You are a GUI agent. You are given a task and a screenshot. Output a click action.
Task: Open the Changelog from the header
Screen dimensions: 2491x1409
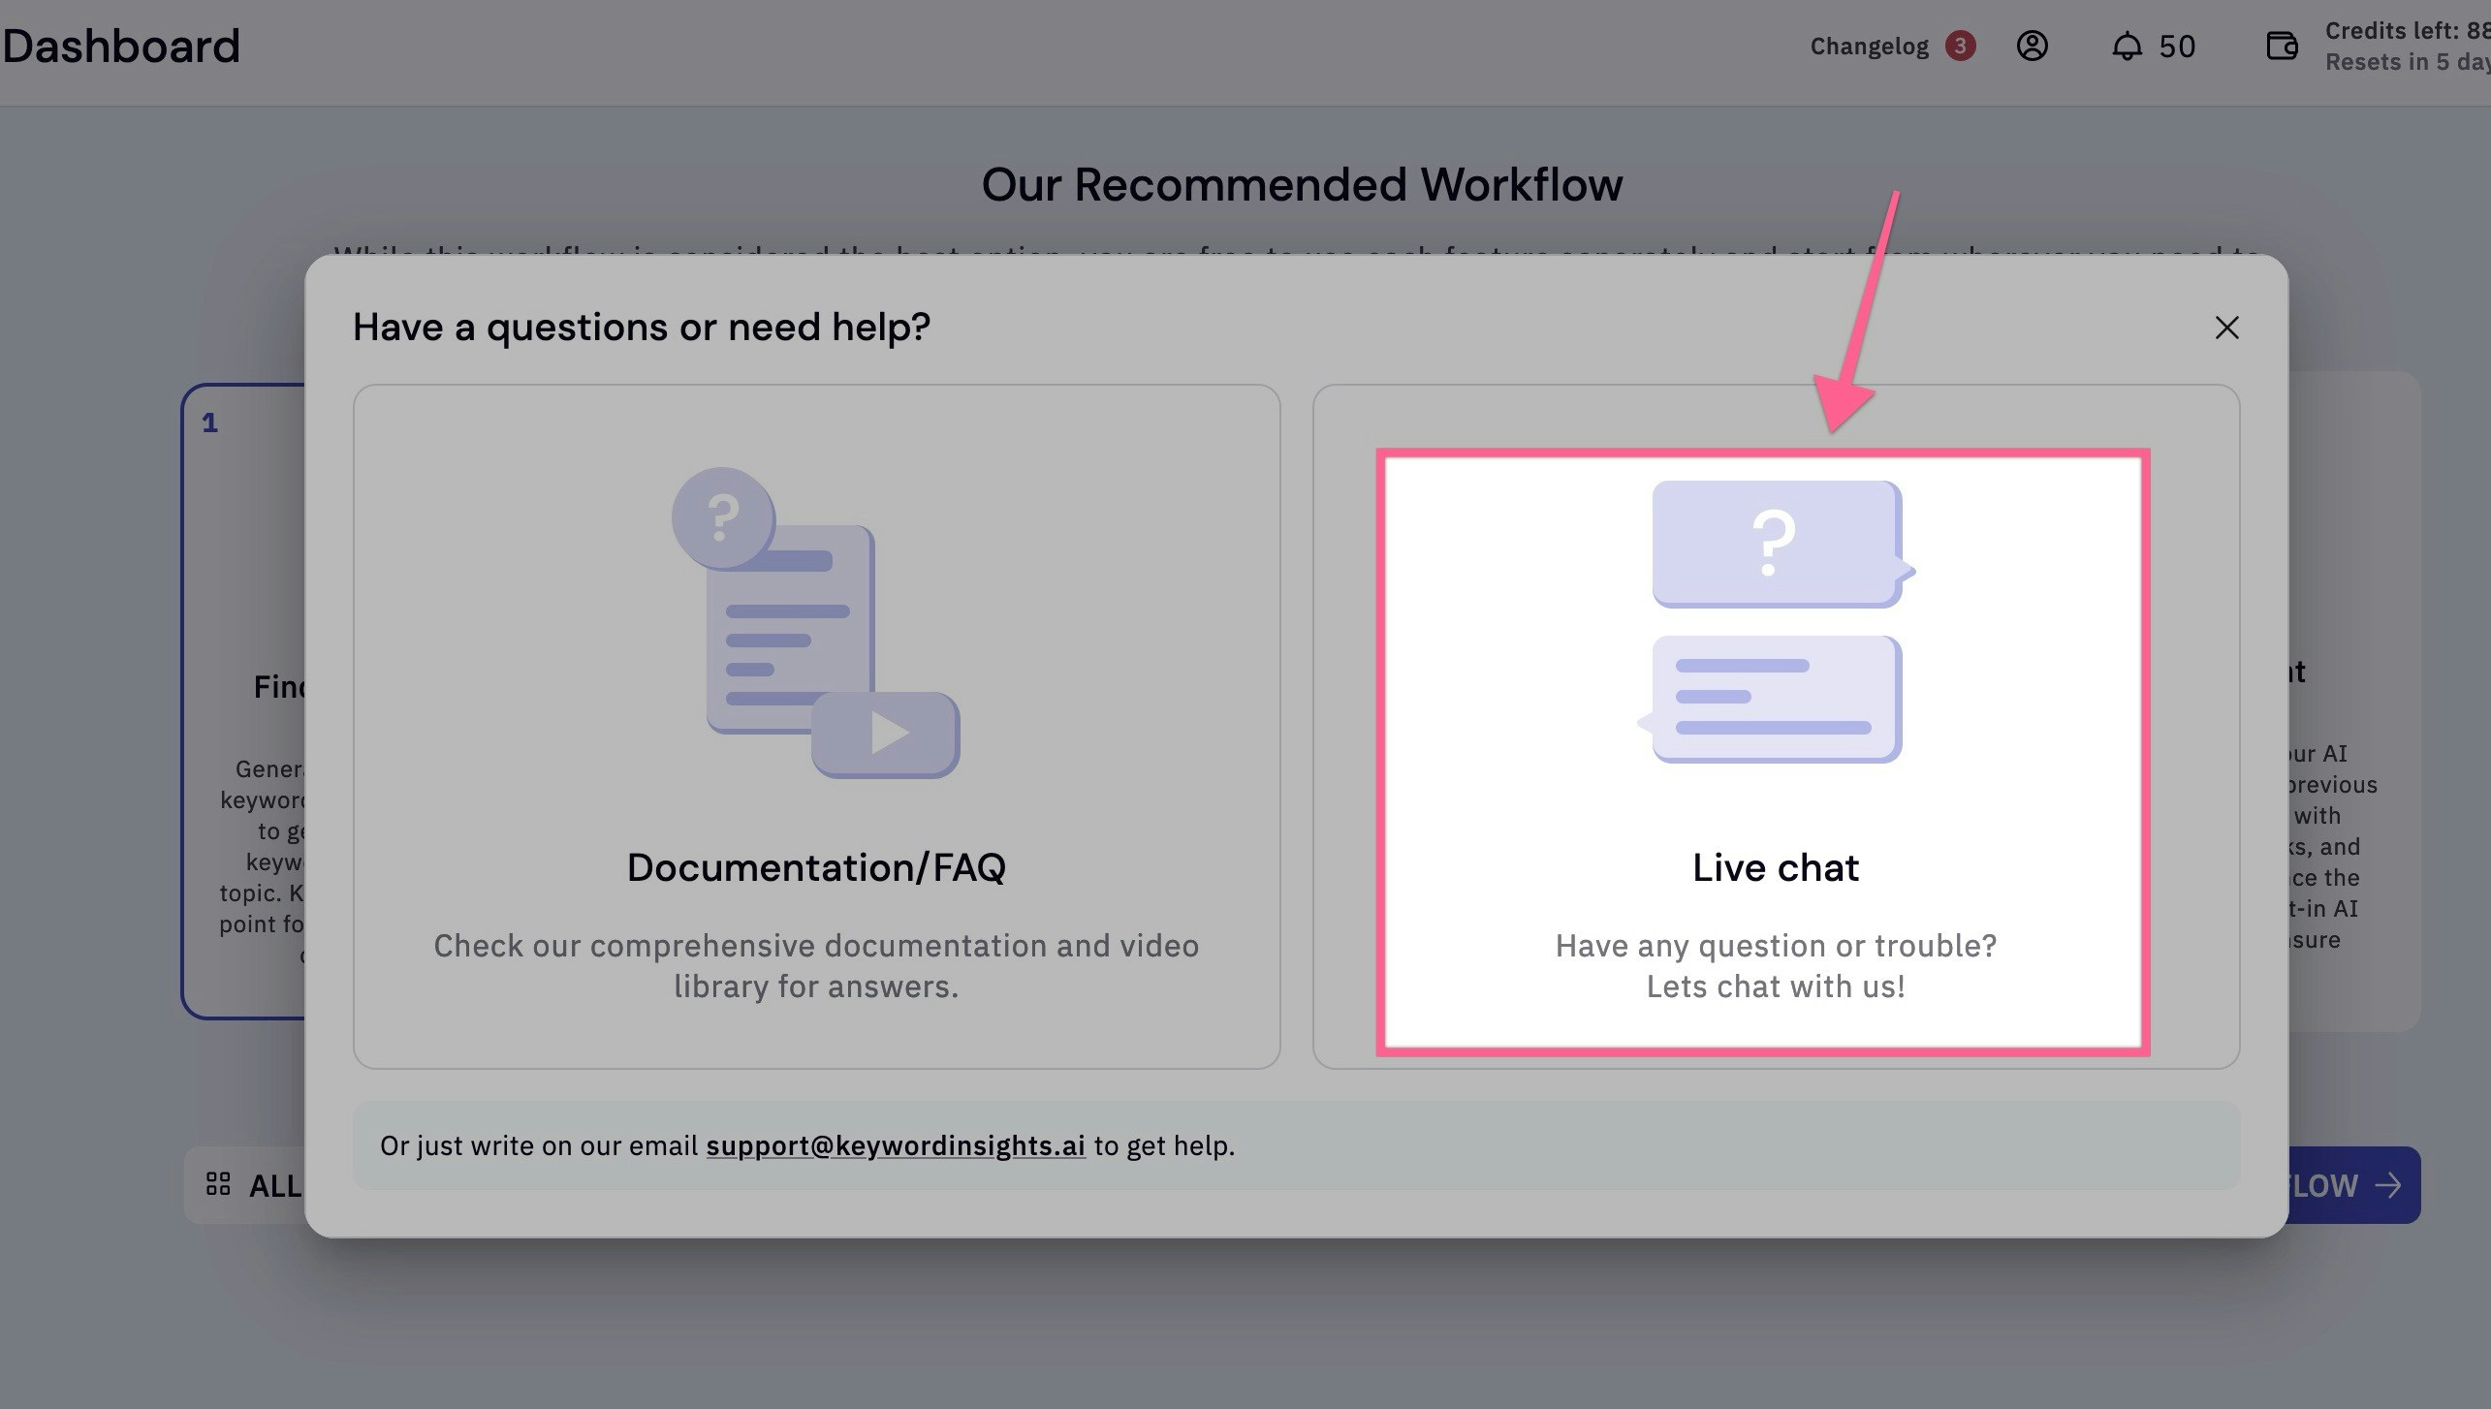pyautogui.click(x=1869, y=47)
